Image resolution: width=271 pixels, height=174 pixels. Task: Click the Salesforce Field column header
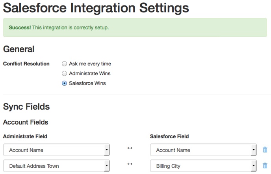(169, 136)
